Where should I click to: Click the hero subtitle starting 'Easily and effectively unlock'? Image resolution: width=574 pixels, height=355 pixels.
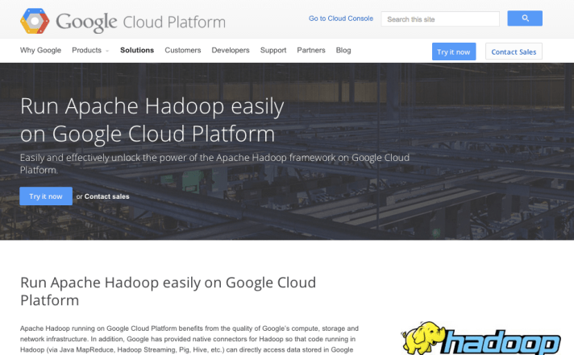[214, 163]
